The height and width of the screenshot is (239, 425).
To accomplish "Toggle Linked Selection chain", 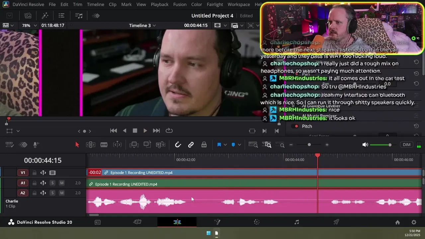I will click(191, 145).
